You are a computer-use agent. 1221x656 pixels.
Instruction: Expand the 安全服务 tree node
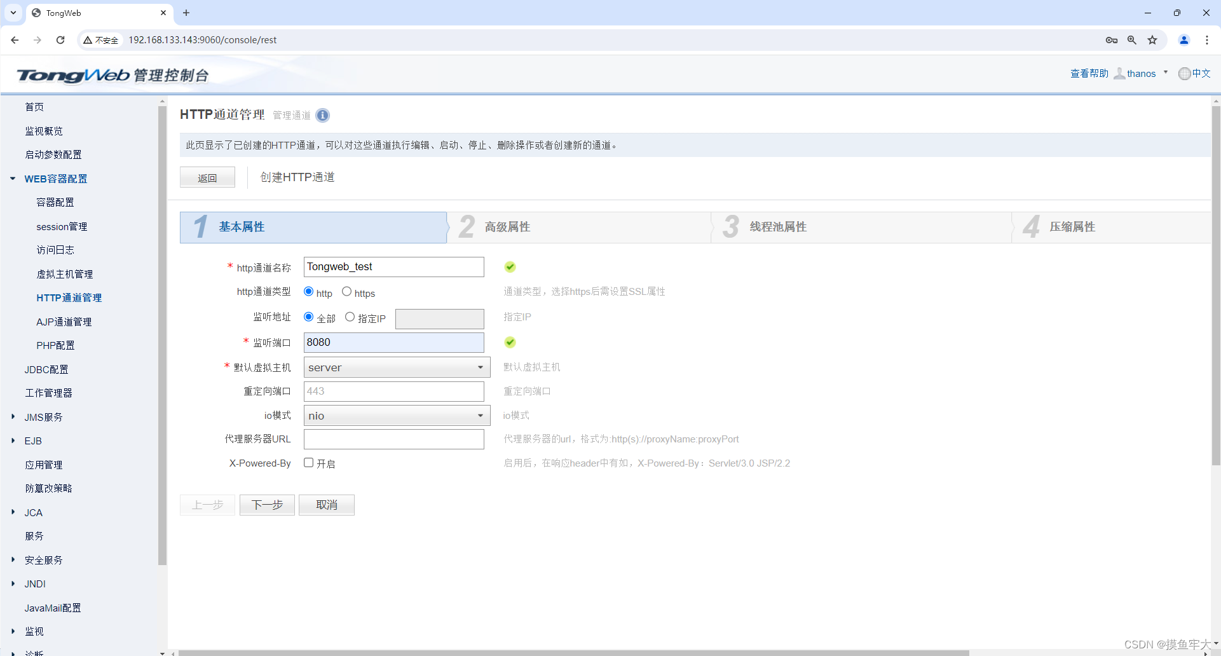point(13,560)
